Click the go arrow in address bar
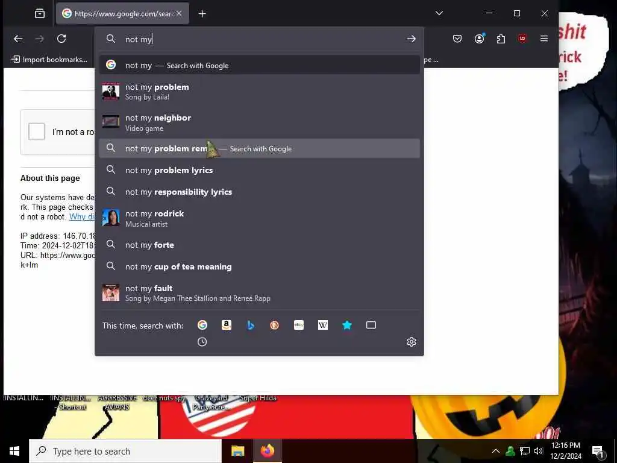This screenshot has height=463, width=617. [x=411, y=39]
